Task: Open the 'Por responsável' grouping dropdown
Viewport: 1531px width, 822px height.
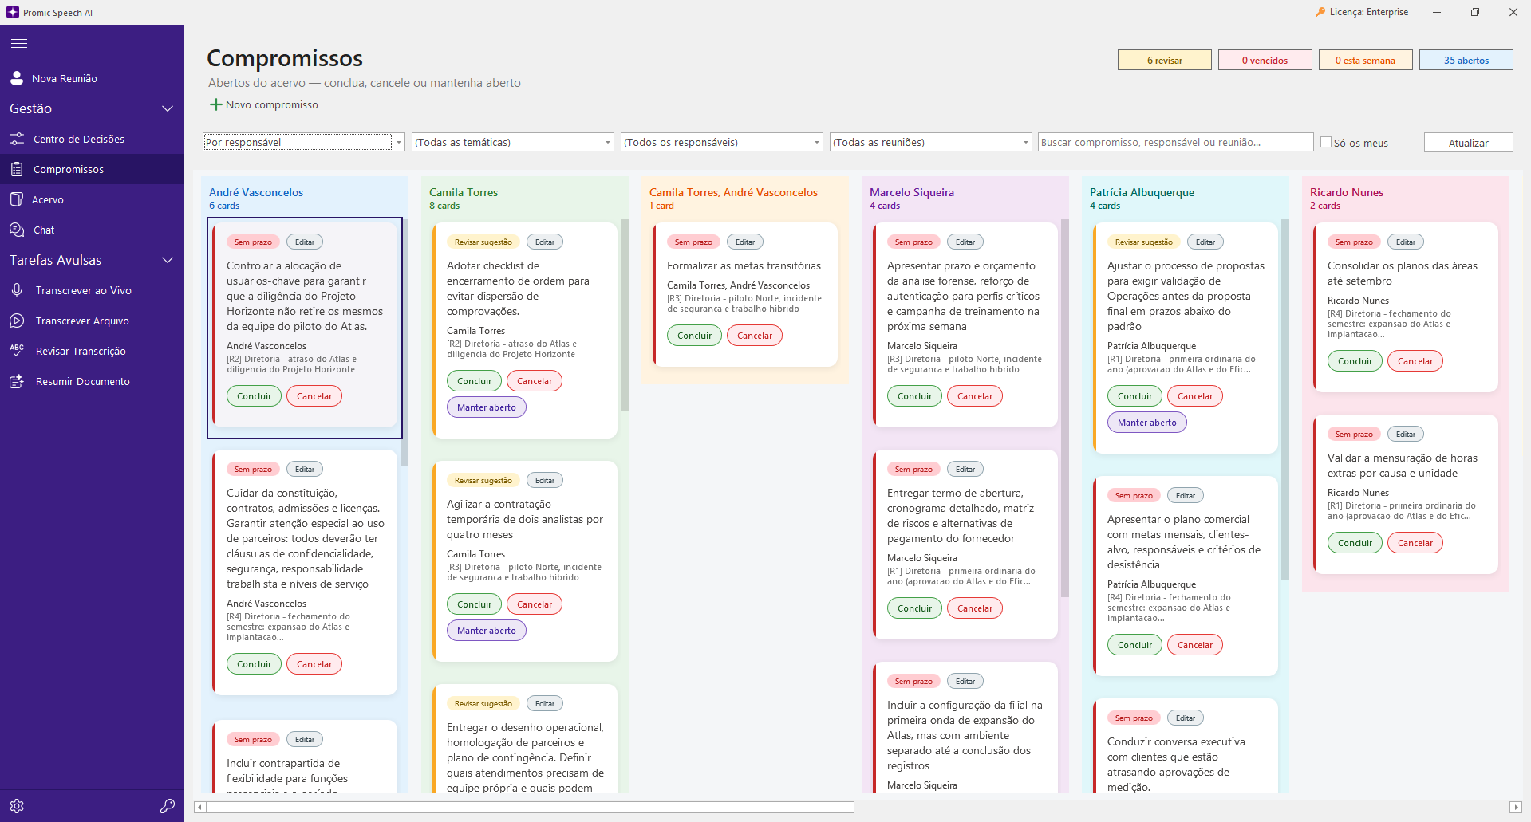Action: pos(304,142)
